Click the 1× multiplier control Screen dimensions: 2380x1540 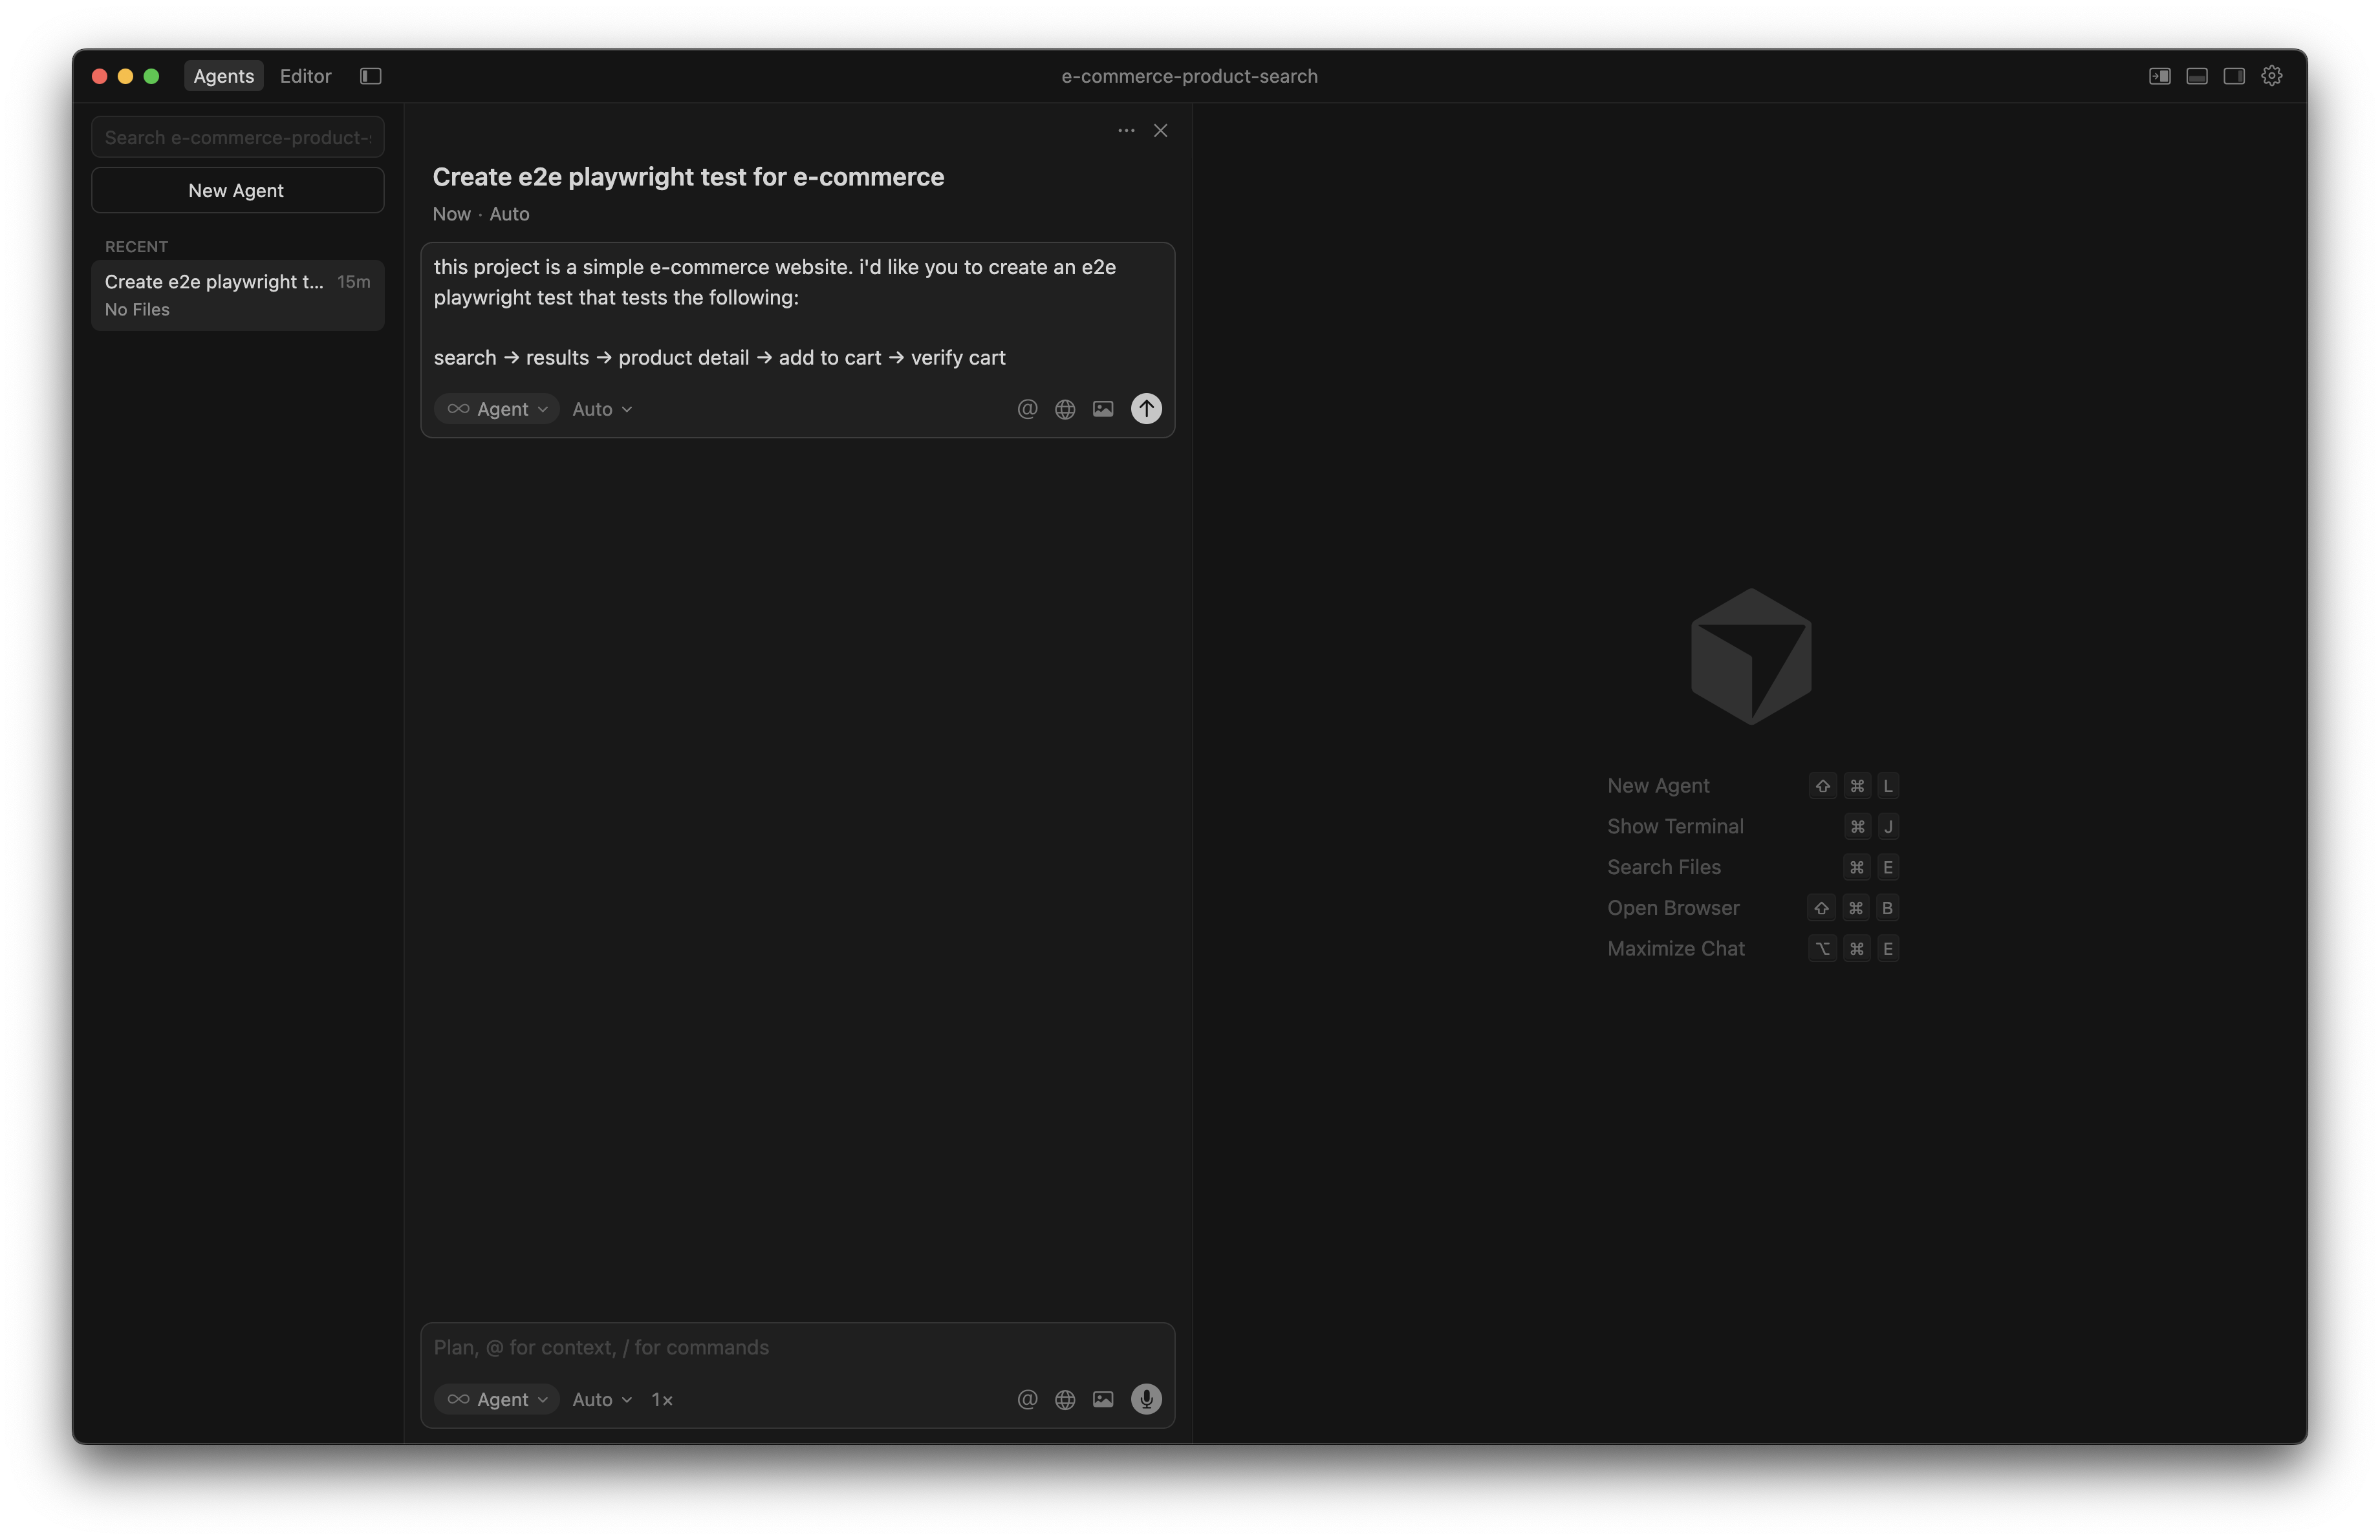pos(662,1399)
